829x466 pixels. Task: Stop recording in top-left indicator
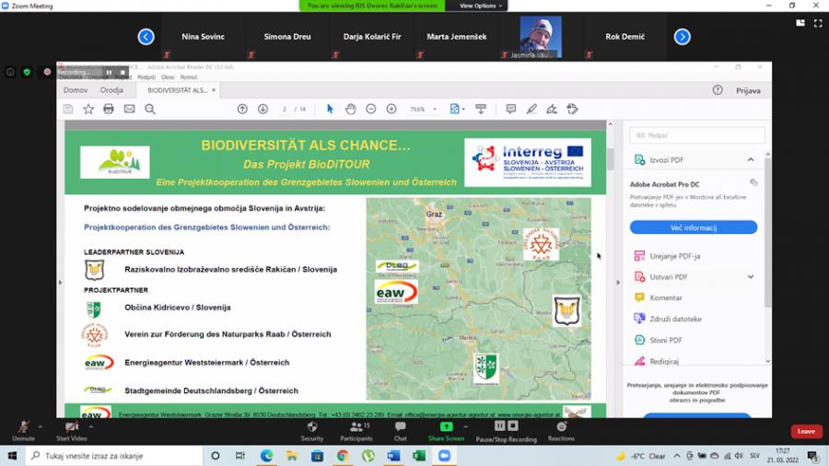(x=123, y=73)
